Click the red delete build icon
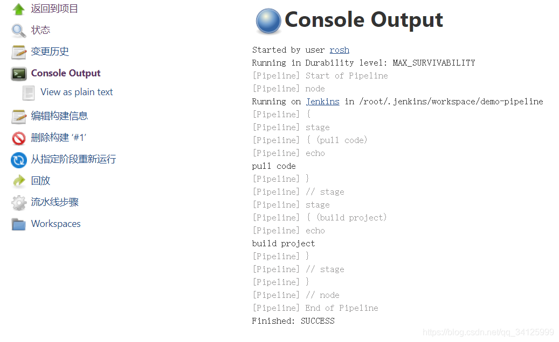 click(x=19, y=138)
